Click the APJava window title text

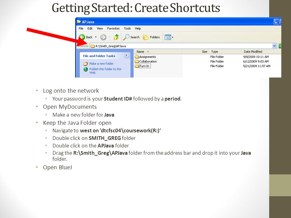88,22
